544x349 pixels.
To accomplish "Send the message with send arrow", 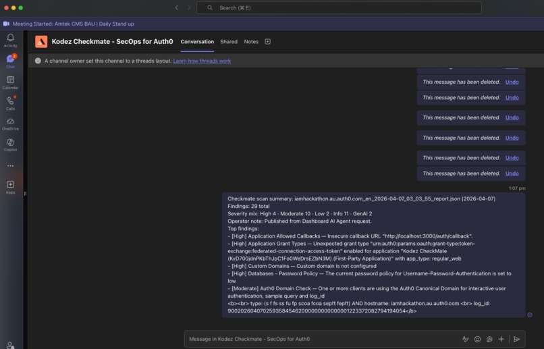I will pos(516,339).
